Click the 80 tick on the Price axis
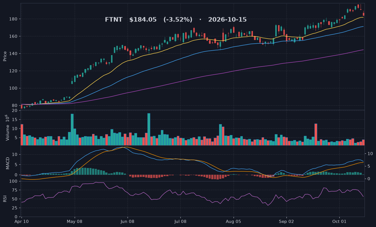 tap(15, 106)
